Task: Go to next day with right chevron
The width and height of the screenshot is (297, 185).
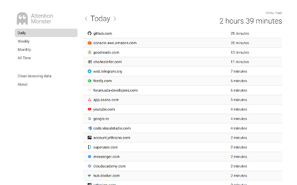Action: tap(115, 18)
